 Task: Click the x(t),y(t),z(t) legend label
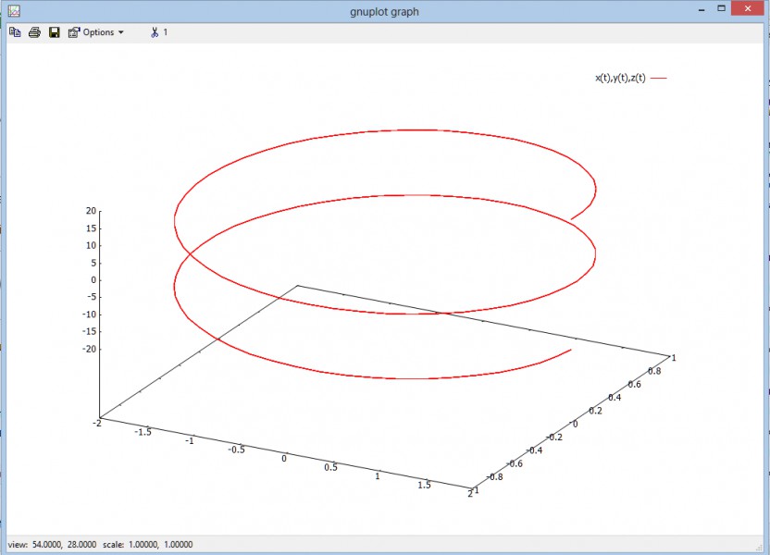pos(620,78)
